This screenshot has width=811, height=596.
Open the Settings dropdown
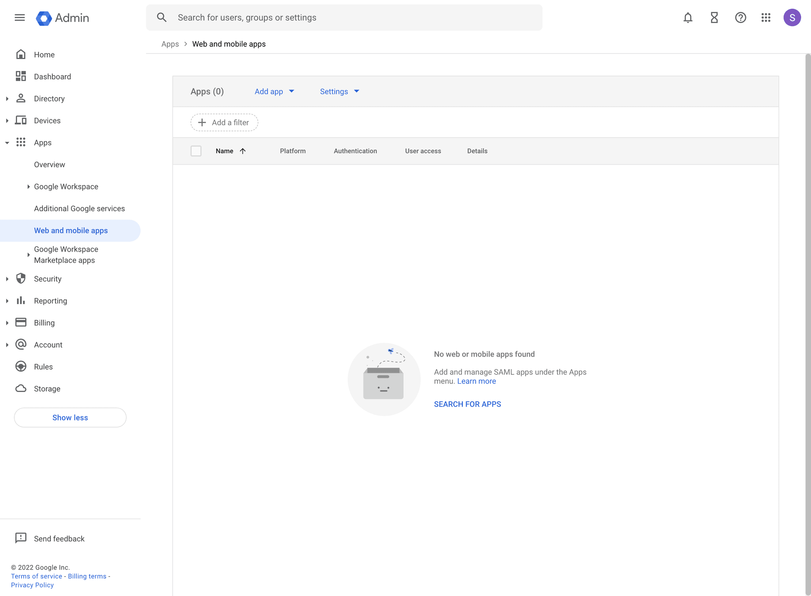[339, 92]
